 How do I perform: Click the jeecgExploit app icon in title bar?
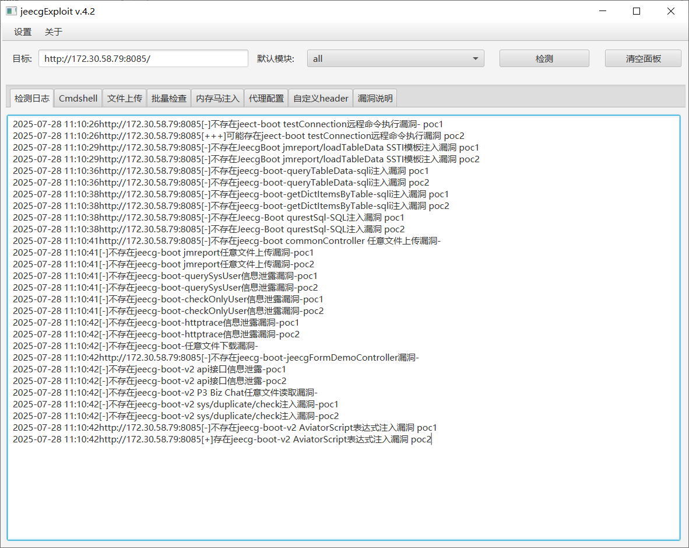[x=11, y=11]
